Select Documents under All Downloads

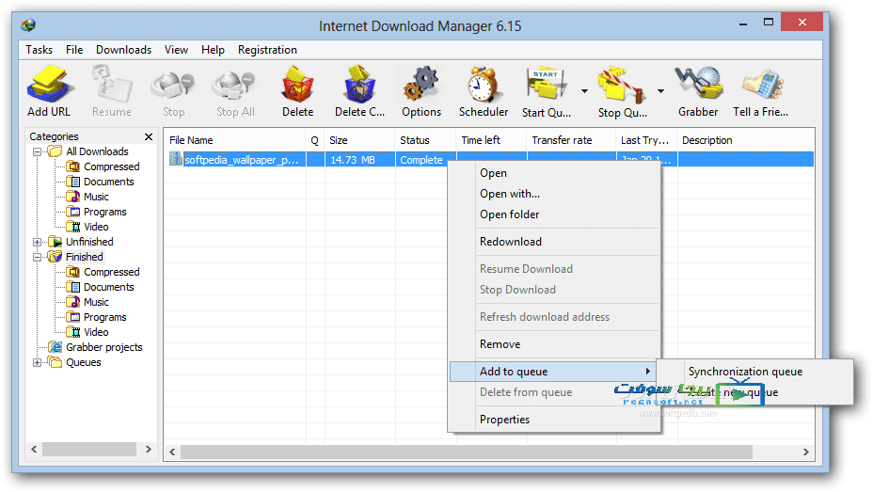pyautogui.click(x=108, y=182)
